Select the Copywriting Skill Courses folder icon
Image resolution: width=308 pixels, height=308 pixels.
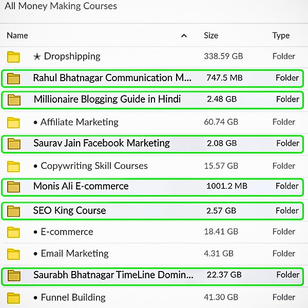point(13,166)
